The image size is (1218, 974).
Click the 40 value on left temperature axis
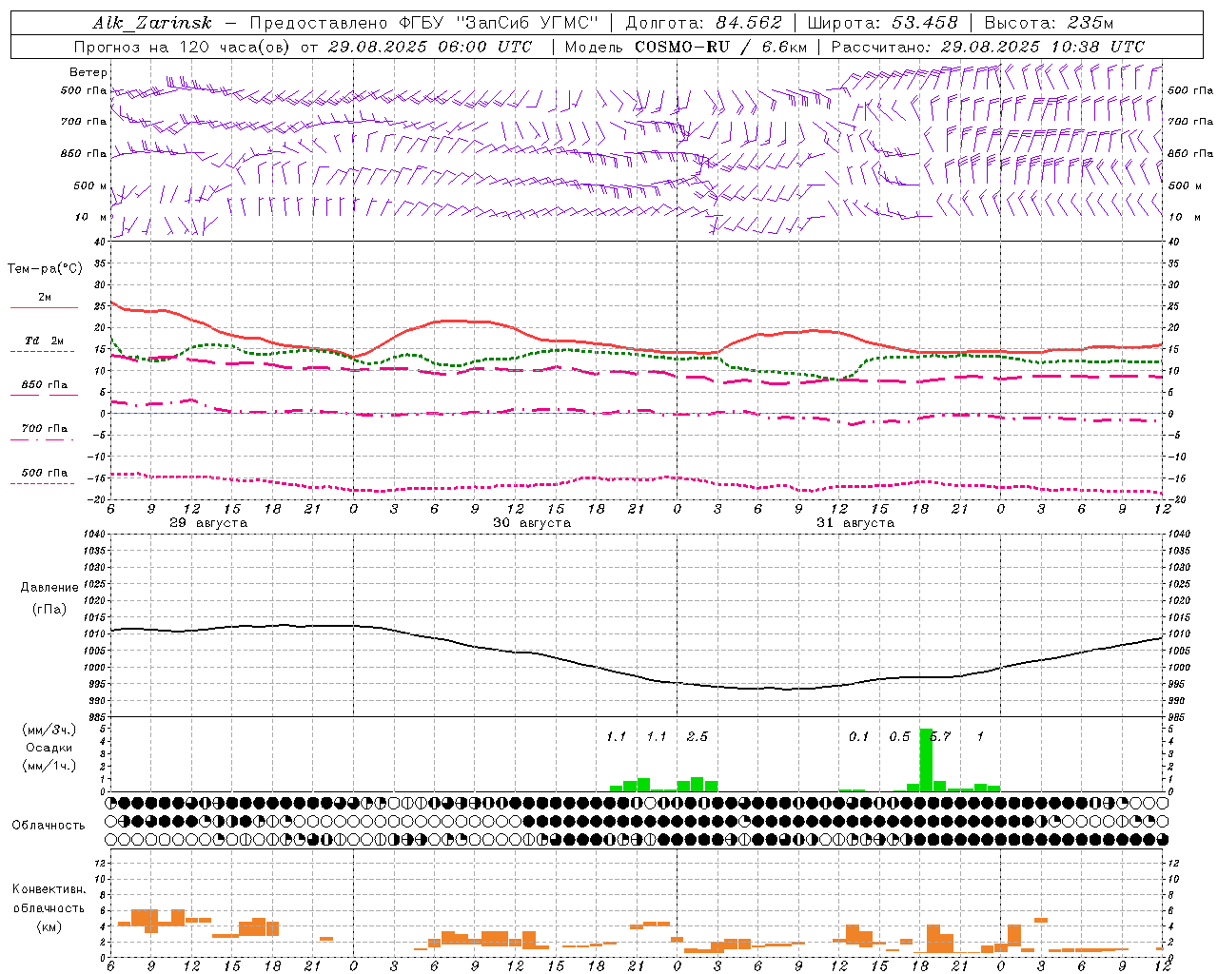(x=100, y=242)
